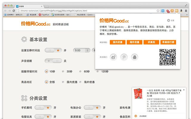The image size is (191, 119).
Task: Close the 价格网 browser tab
Action: click(x=41, y=6)
